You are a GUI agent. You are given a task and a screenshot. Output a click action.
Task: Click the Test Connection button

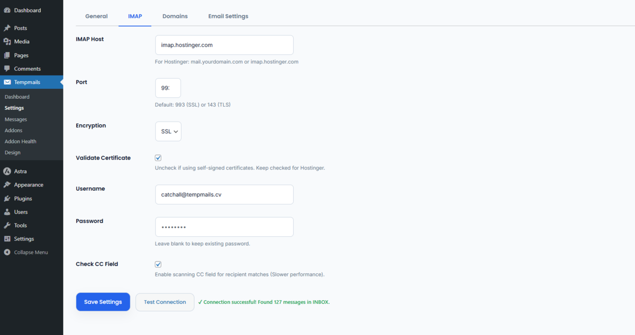(165, 302)
